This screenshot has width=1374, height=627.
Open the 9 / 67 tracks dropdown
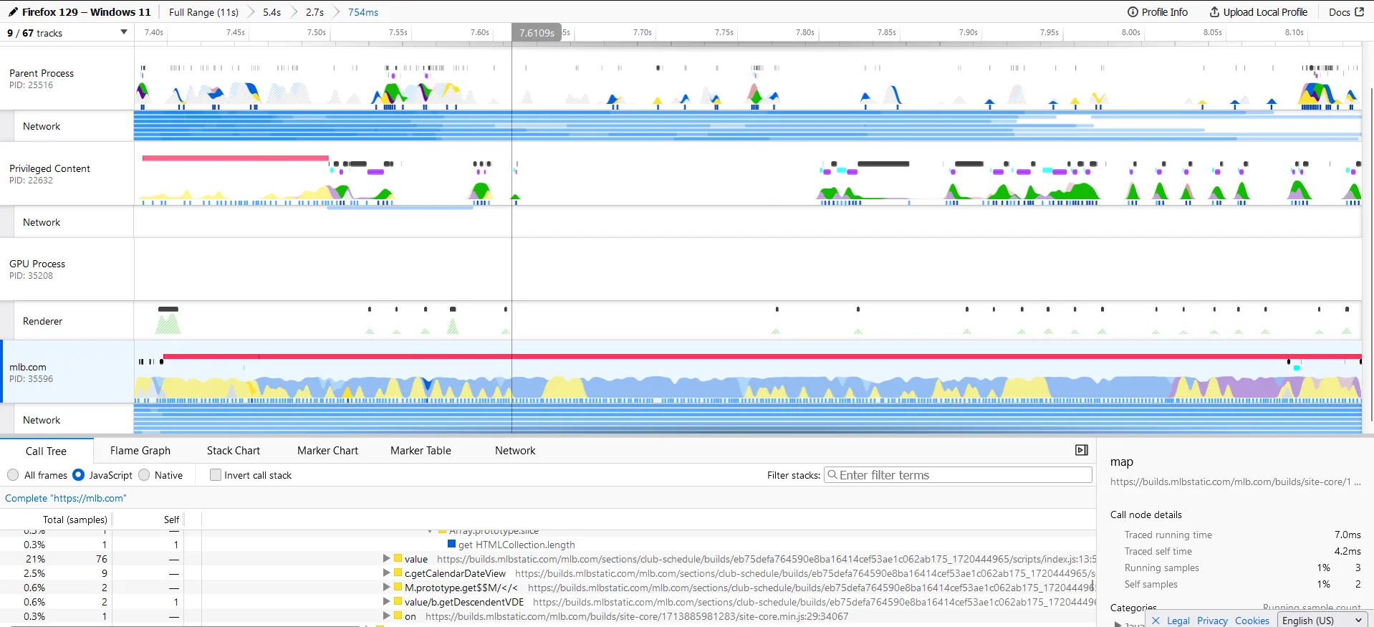(x=67, y=33)
